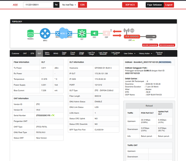Open the Detek OSP tab
186x161 pixels.
coord(64,53)
